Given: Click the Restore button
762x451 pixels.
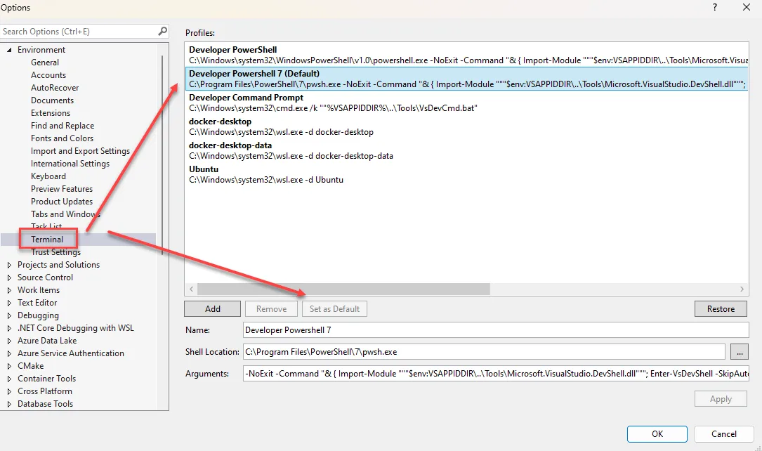Looking at the screenshot, I should pyautogui.click(x=721, y=308).
